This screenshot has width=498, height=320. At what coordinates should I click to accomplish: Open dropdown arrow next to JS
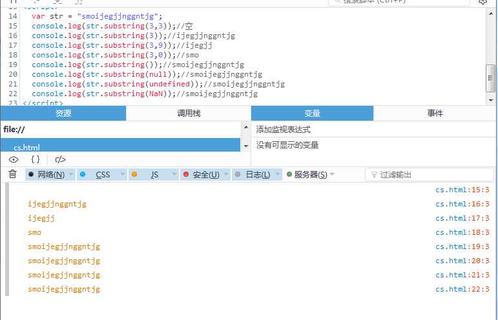coord(174,174)
